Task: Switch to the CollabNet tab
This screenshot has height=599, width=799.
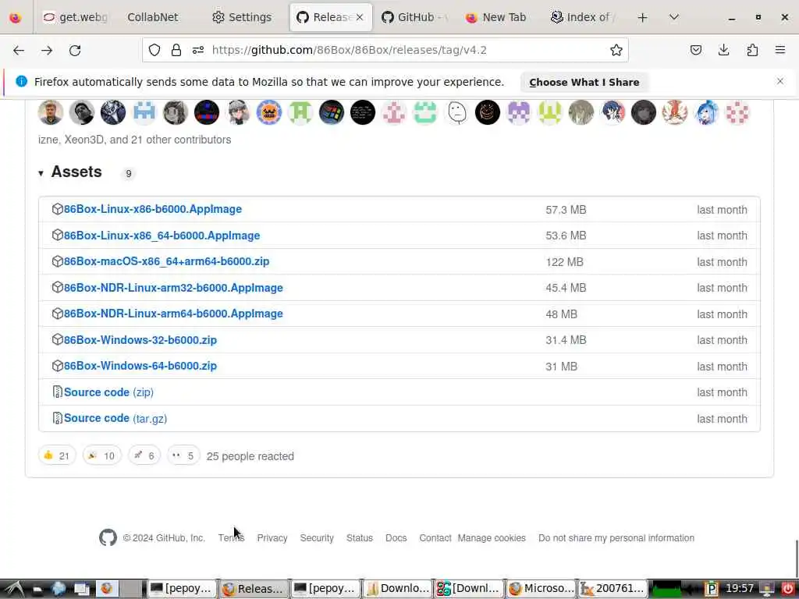Action: click(x=153, y=17)
